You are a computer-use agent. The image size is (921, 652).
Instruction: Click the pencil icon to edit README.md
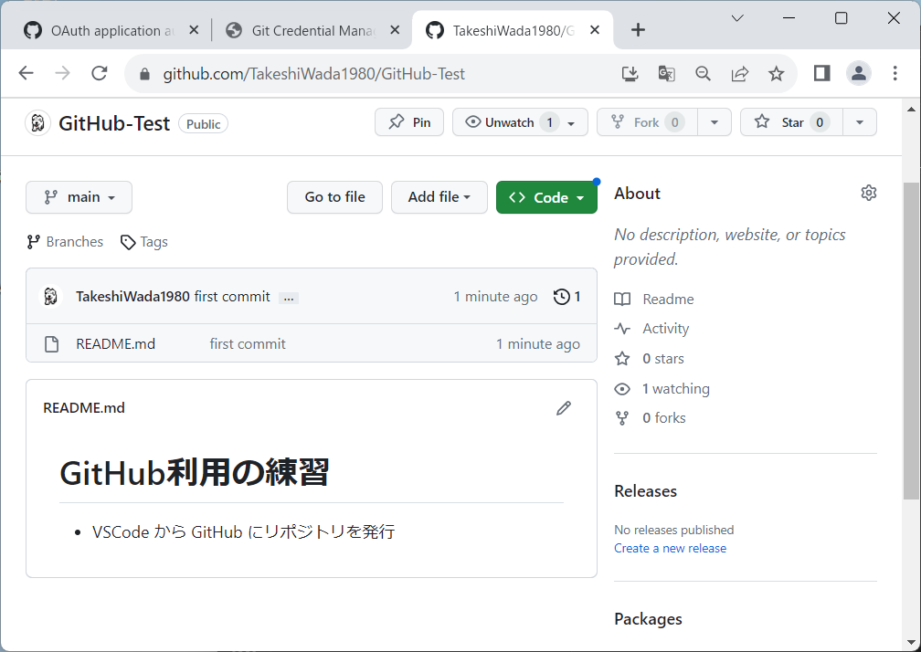pos(564,408)
